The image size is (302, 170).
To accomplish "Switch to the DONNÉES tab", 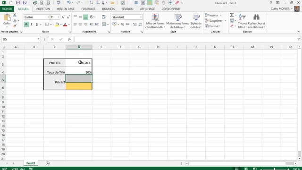I will (108, 9).
